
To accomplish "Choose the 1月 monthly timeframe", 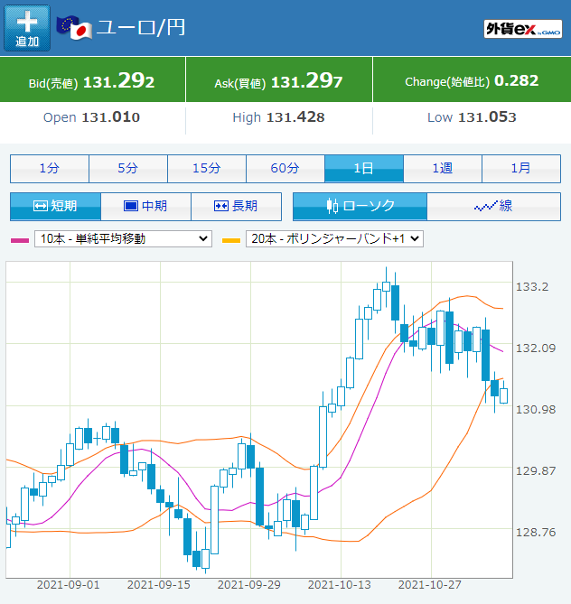I will click(x=521, y=168).
